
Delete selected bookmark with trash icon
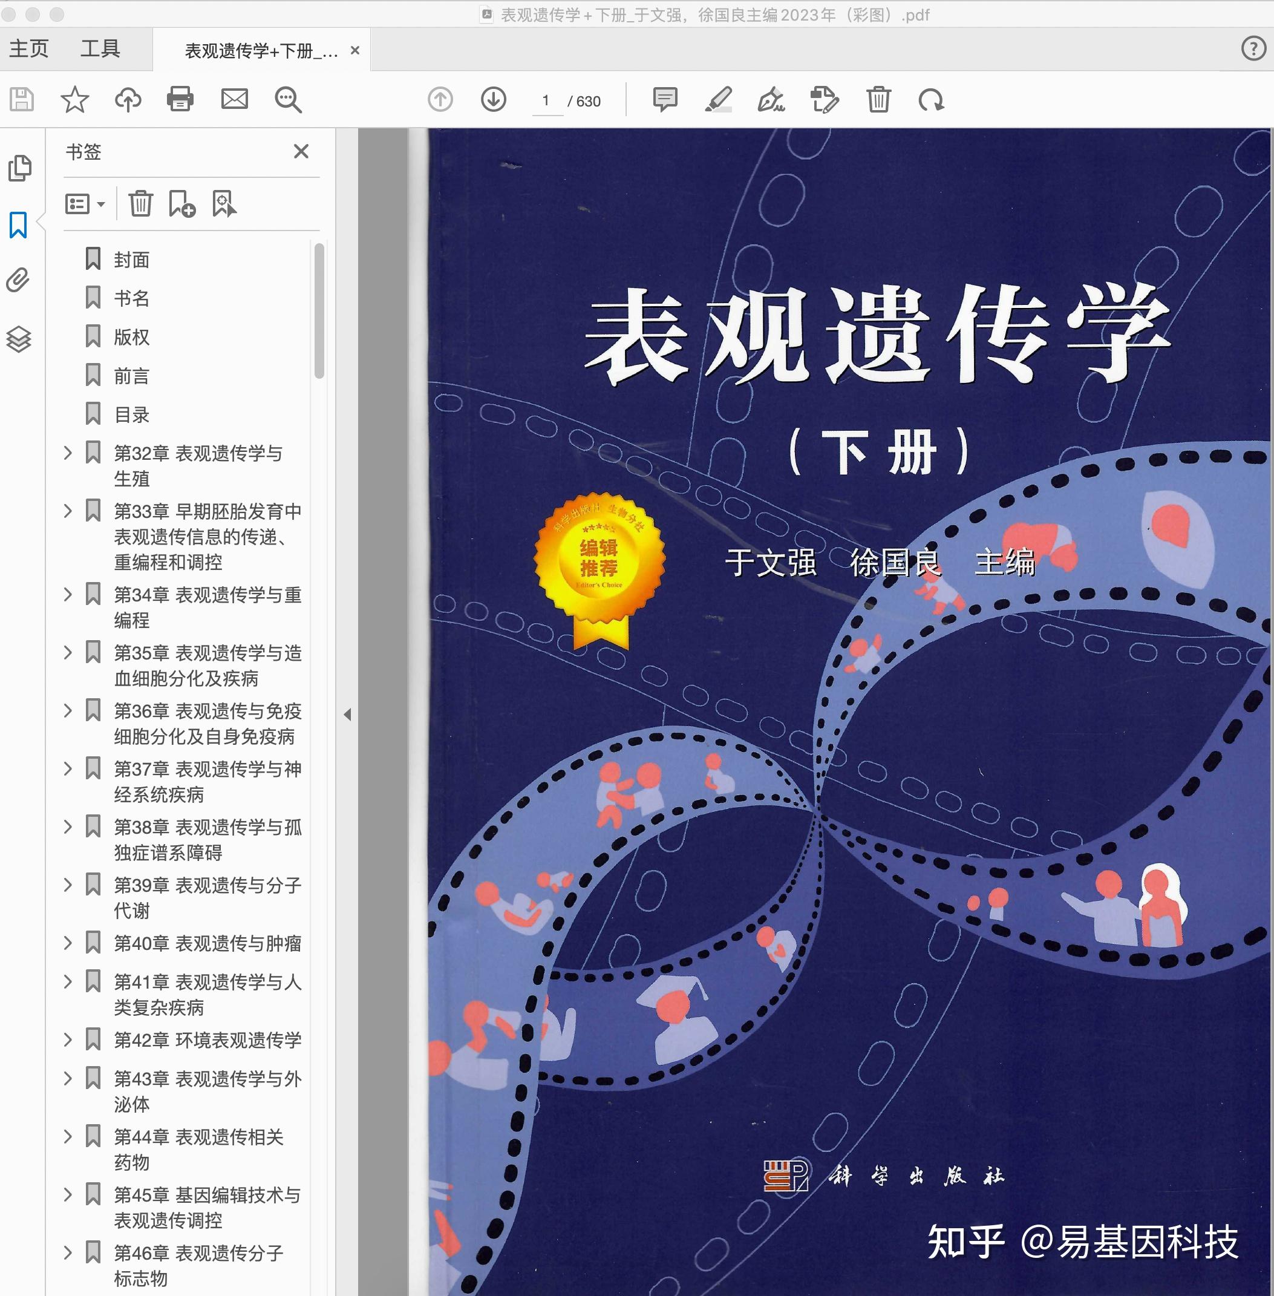click(x=140, y=203)
